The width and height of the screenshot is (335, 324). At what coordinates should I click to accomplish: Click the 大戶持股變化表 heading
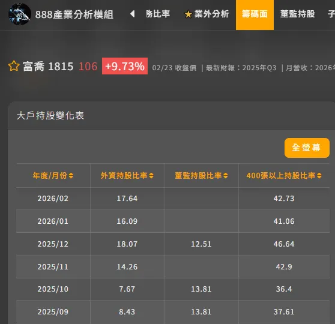[x=50, y=116]
